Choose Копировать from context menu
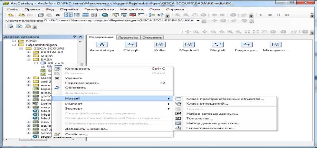This screenshot has height=148, width=317. point(75,68)
